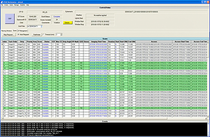Sort by the Duration column header
Image resolution: width=210 pixels, height=137 pixels.
112,42
